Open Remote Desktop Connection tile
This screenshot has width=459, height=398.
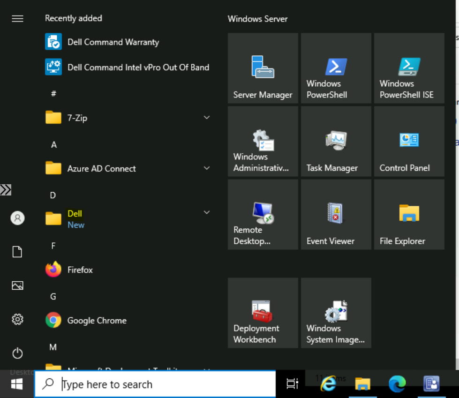click(x=263, y=215)
